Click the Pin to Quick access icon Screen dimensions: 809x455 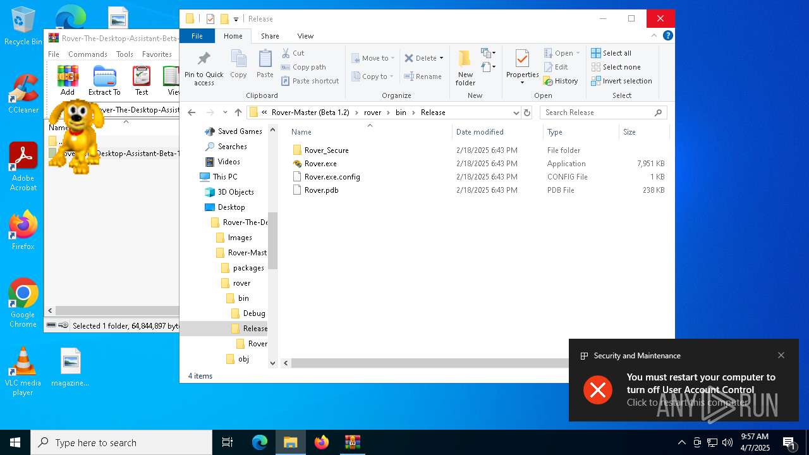(204, 68)
